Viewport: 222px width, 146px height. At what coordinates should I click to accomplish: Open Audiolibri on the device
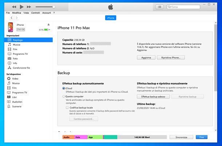[x=17, y=102]
